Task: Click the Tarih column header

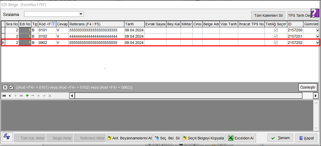Action: (134, 24)
